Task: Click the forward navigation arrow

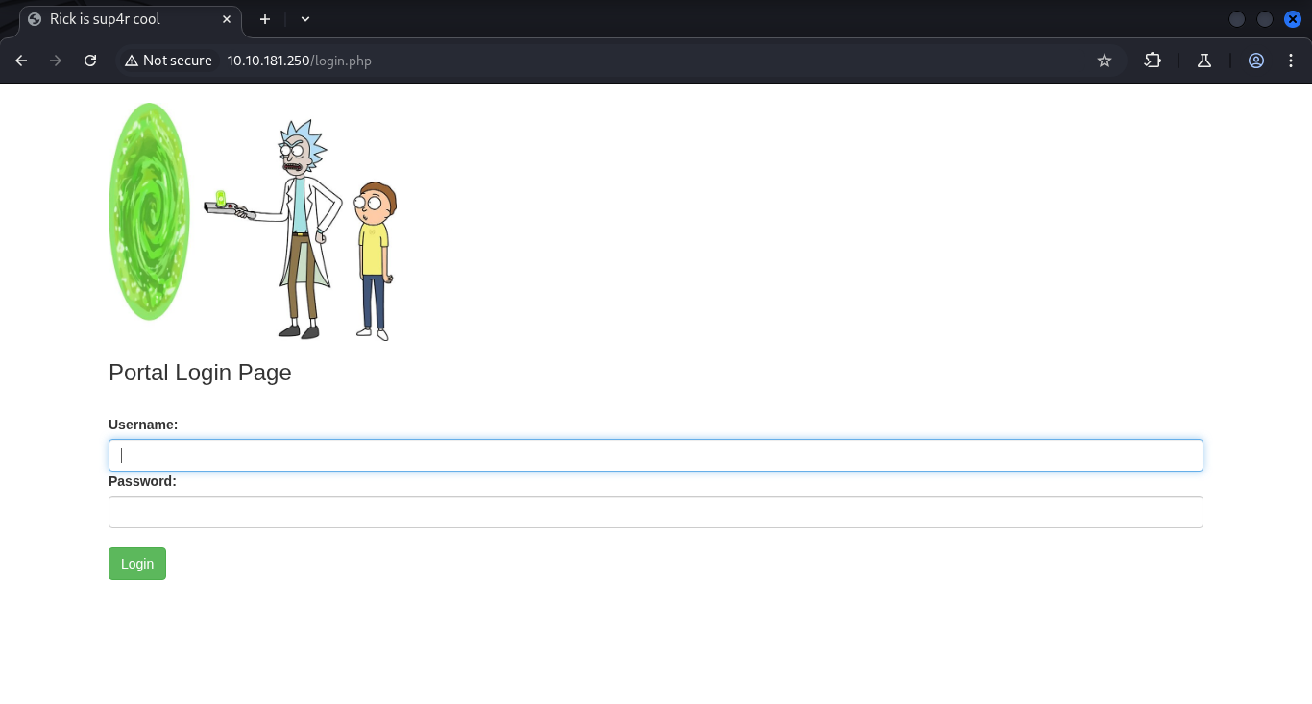Action: pyautogui.click(x=56, y=61)
